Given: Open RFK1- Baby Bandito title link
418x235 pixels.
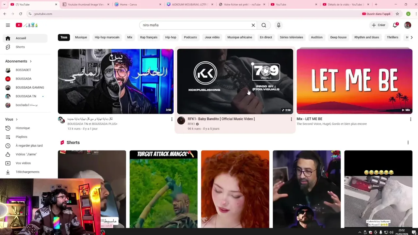Looking at the screenshot, I should coord(221,119).
